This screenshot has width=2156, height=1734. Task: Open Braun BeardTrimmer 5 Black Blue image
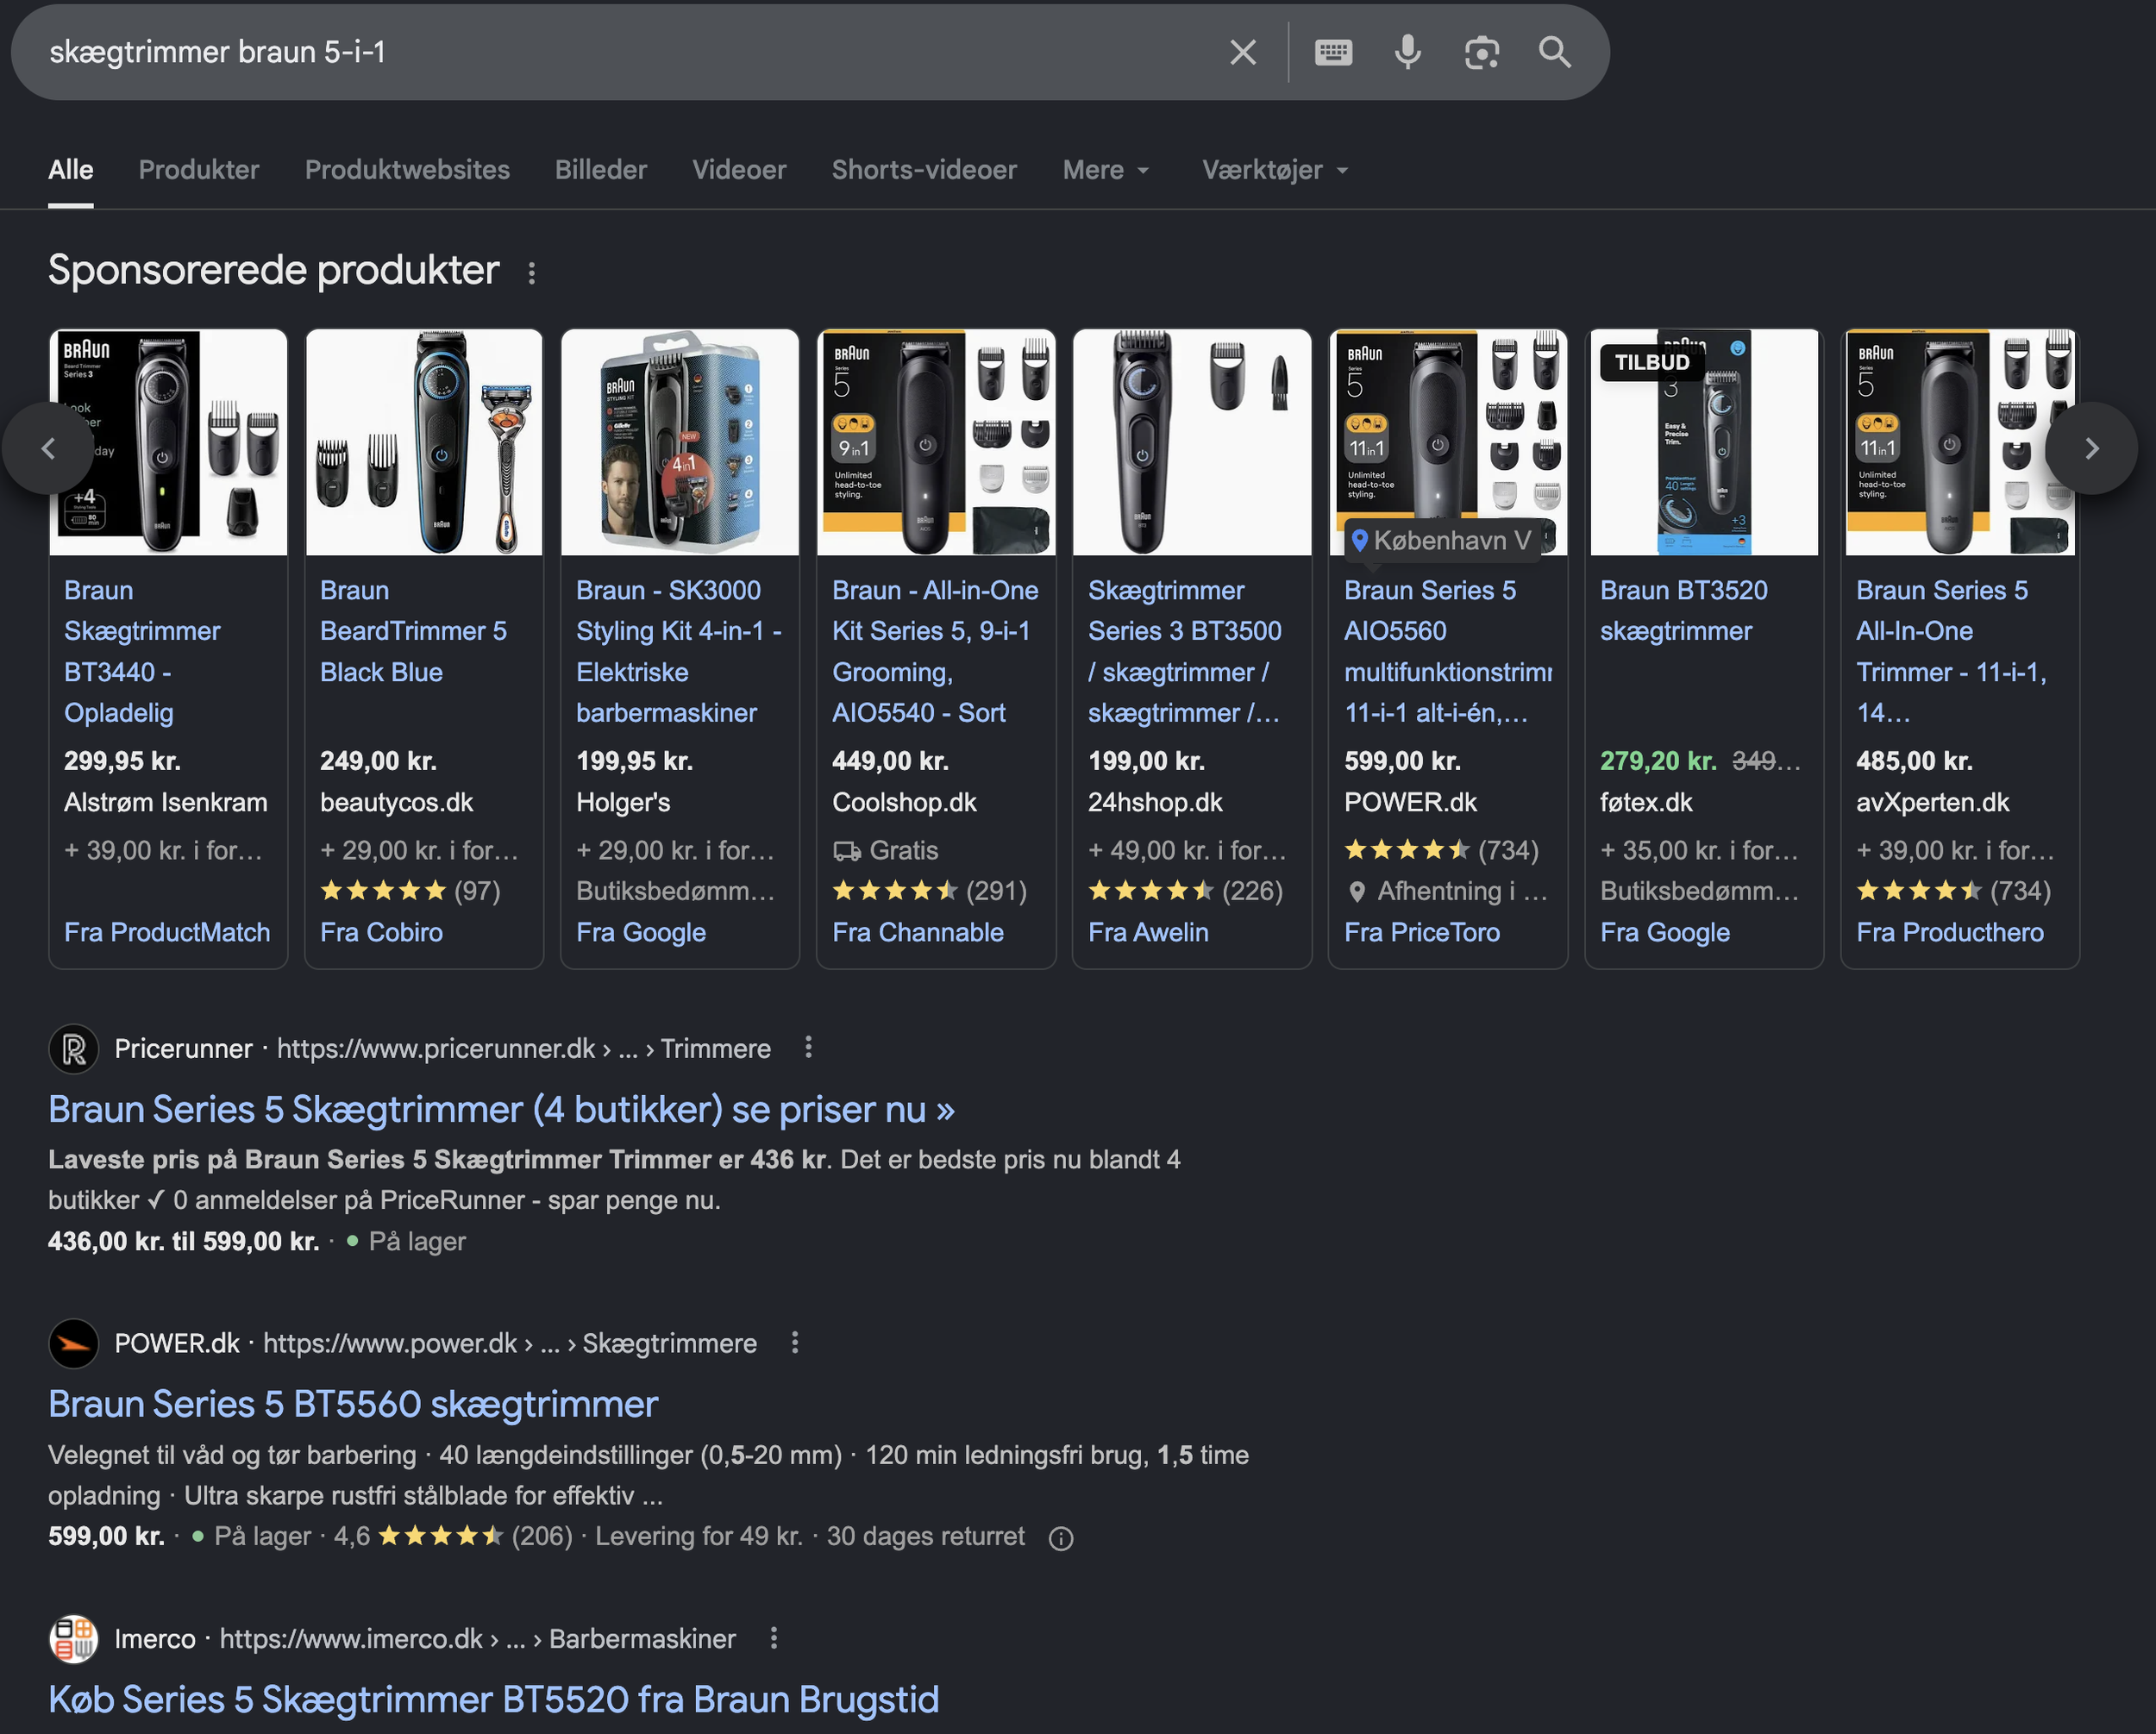[x=424, y=442]
